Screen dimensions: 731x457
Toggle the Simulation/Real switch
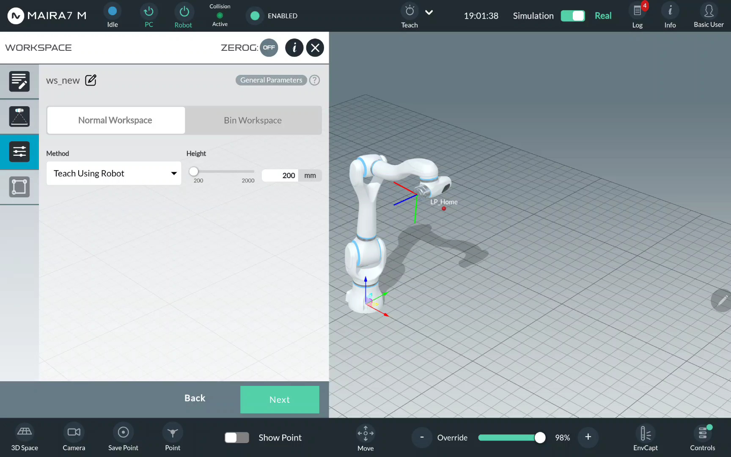[x=573, y=16]
